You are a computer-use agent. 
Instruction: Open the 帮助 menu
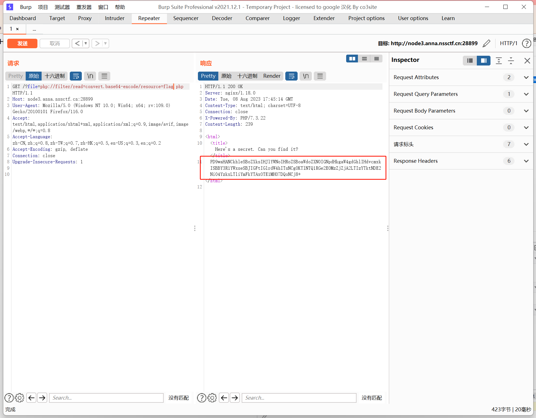120,7
